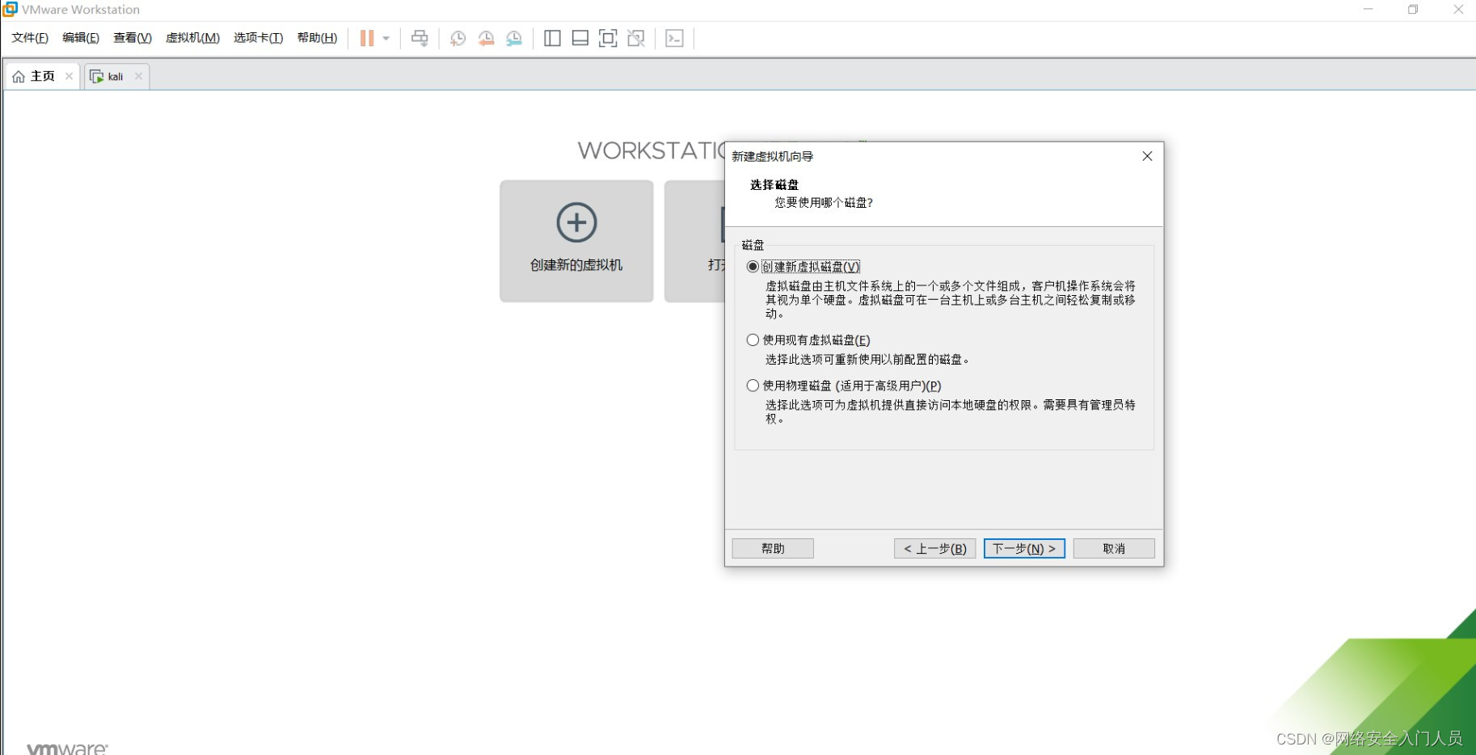The width and height of the screenshot is (1476, 755).
Task: Open the 查看(V) menu
Action: click(x=133, y=38)
